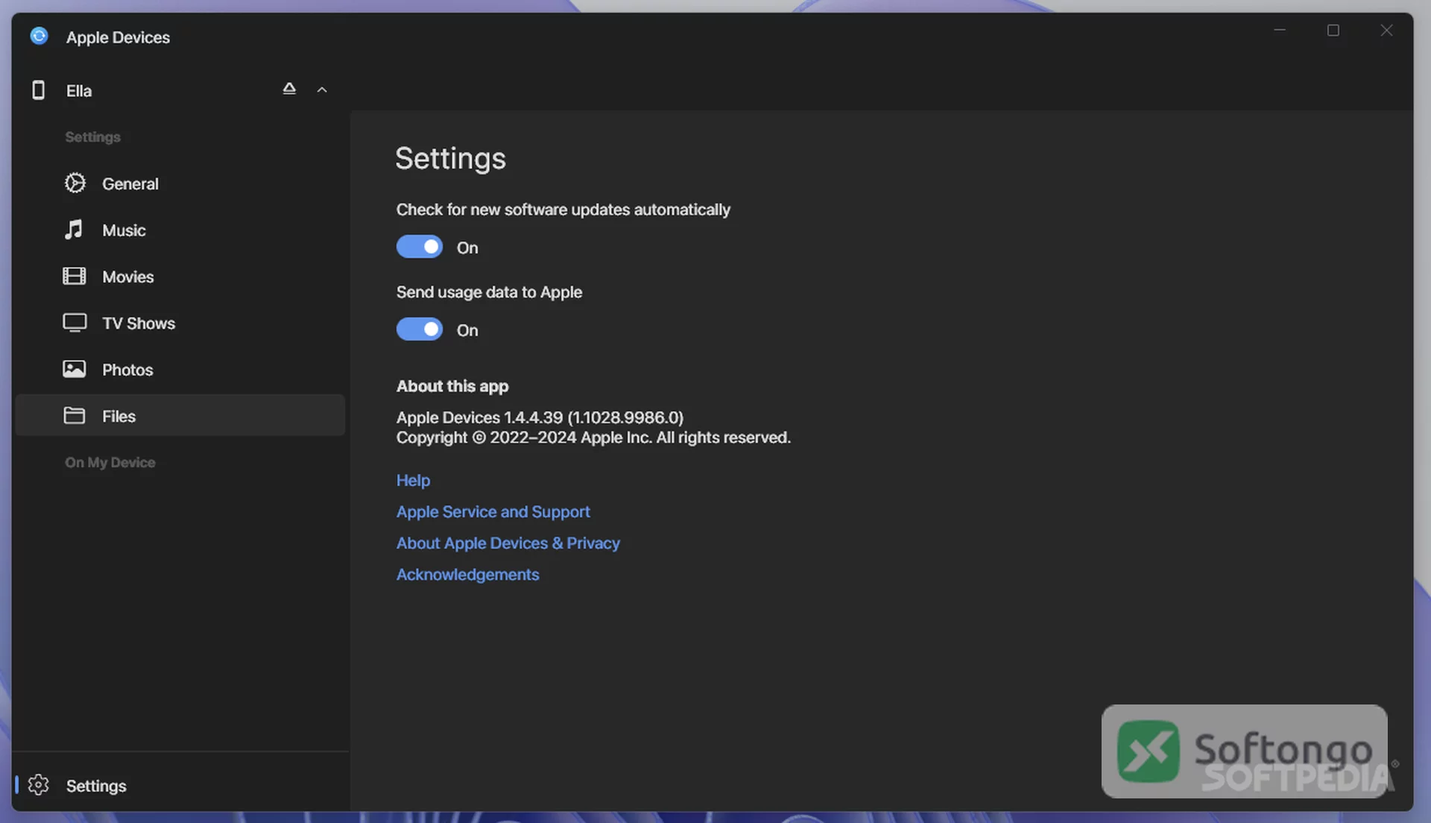
Task: Click the iPhone device icon beside Ella
Action: point(38,90)
